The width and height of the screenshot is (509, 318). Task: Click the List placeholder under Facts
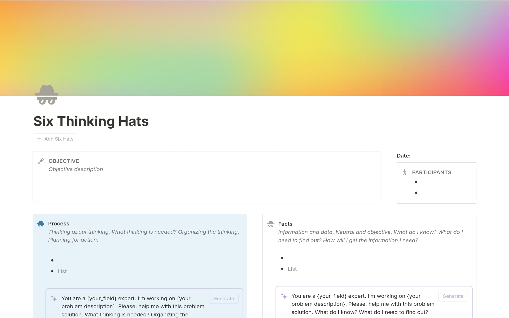click(x=292, y=269)
